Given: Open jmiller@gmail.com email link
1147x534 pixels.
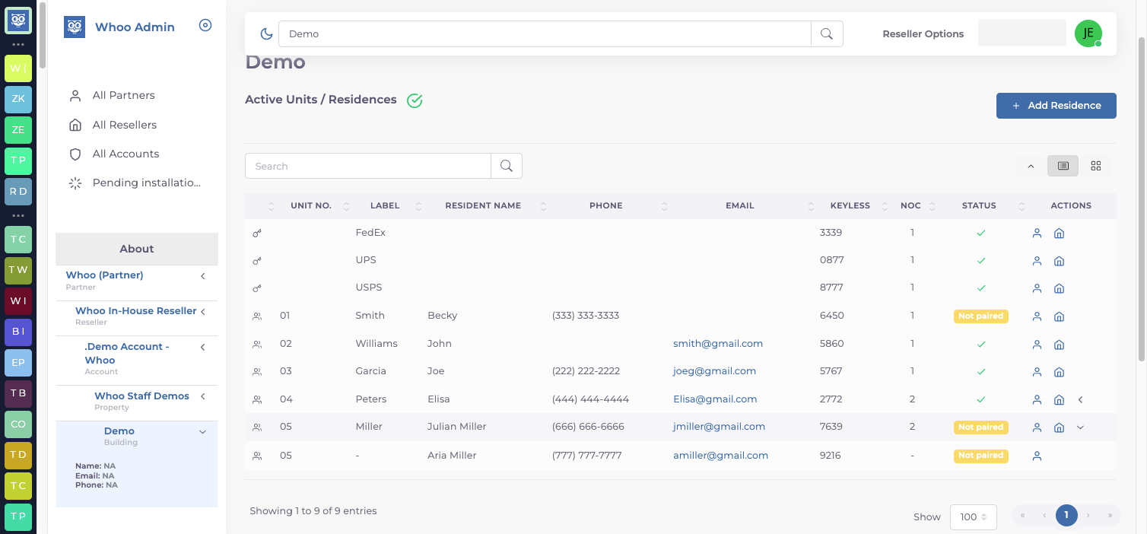Looking at the screenshot, I should pyautogui.click(x=719, y=427).
